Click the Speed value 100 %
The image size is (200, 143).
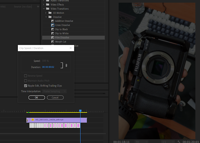pos(45,61)
